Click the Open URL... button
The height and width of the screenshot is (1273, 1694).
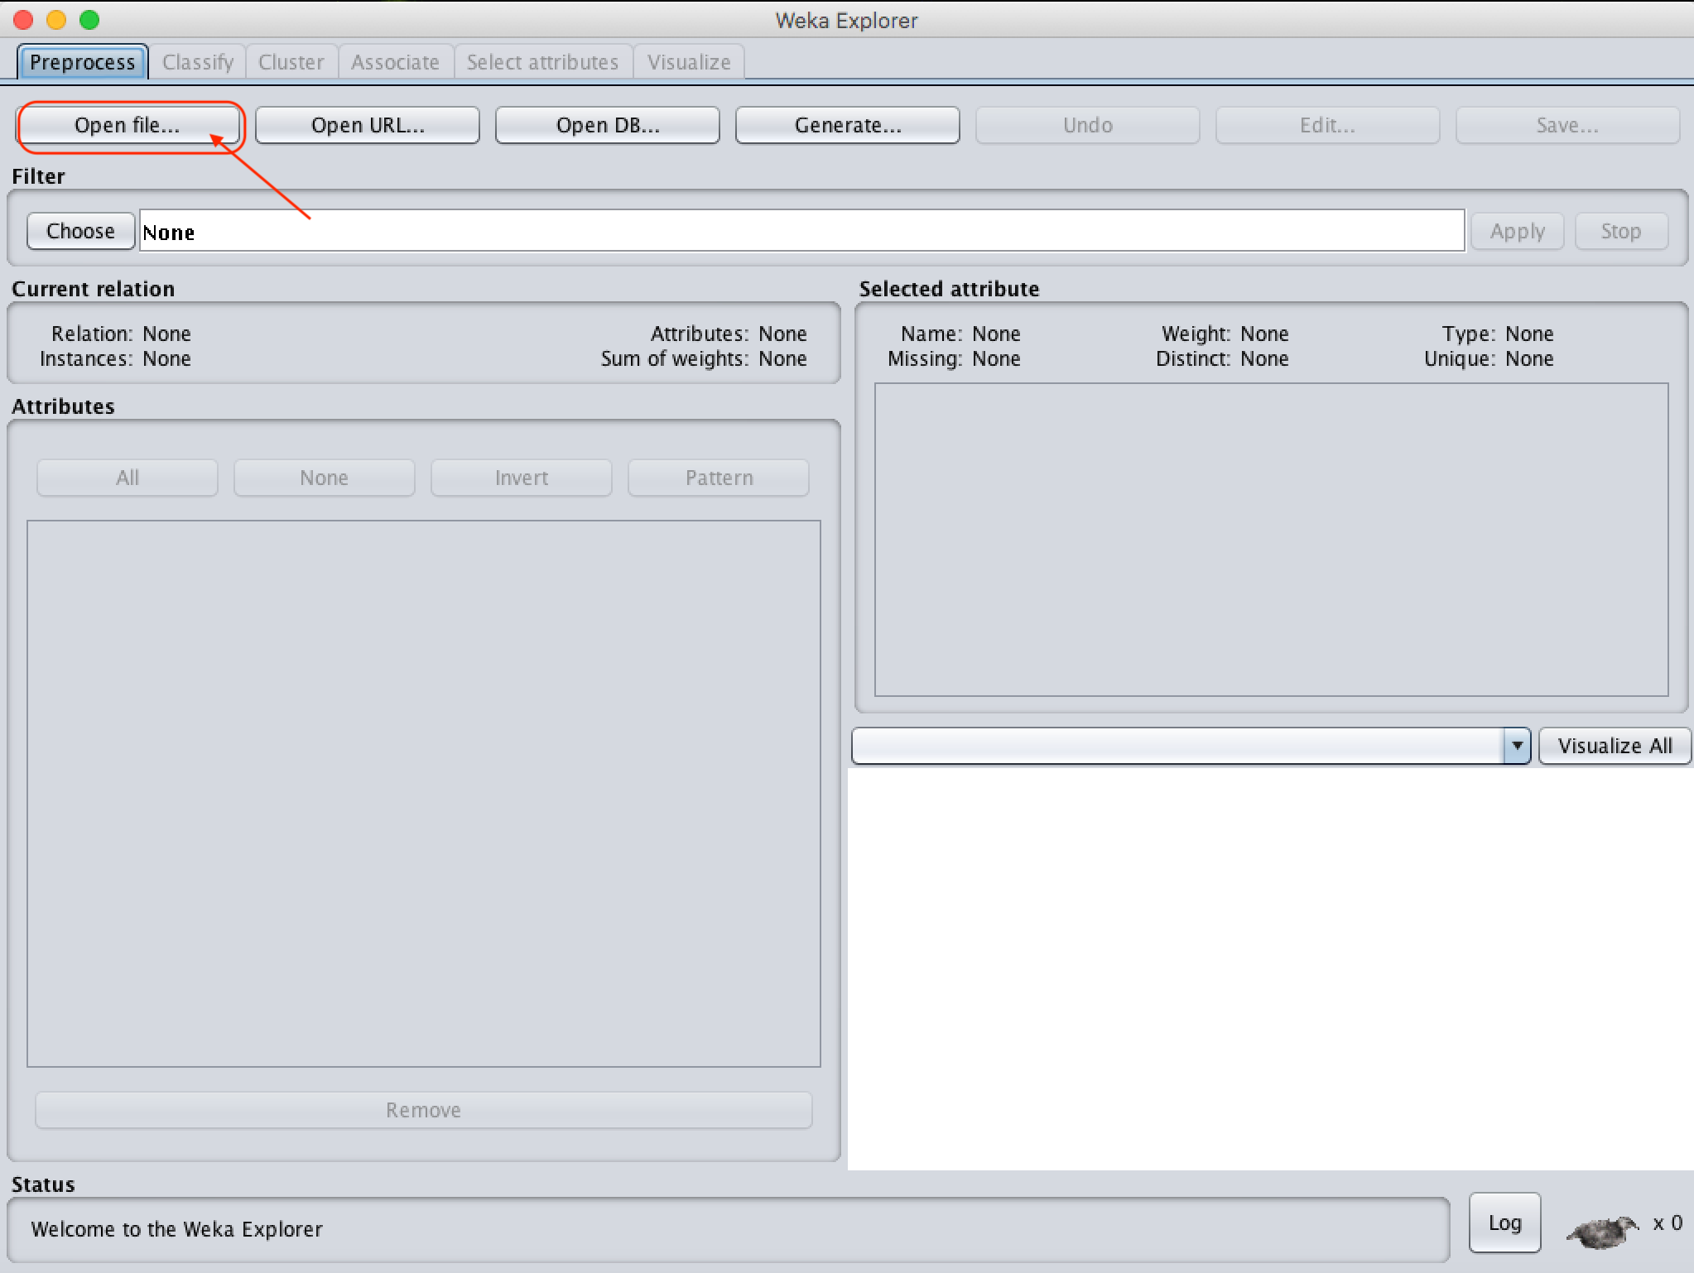[x=368, y=125]
